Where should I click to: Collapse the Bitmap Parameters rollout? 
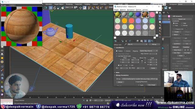coord(122,75)
